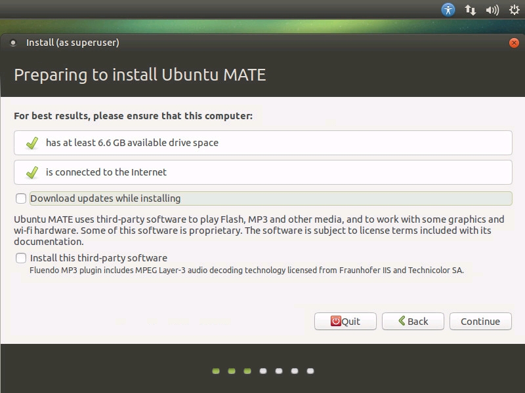Screen dimensions: 525x393
Task: Open the network connections indicator
Action: click(470, 10)
